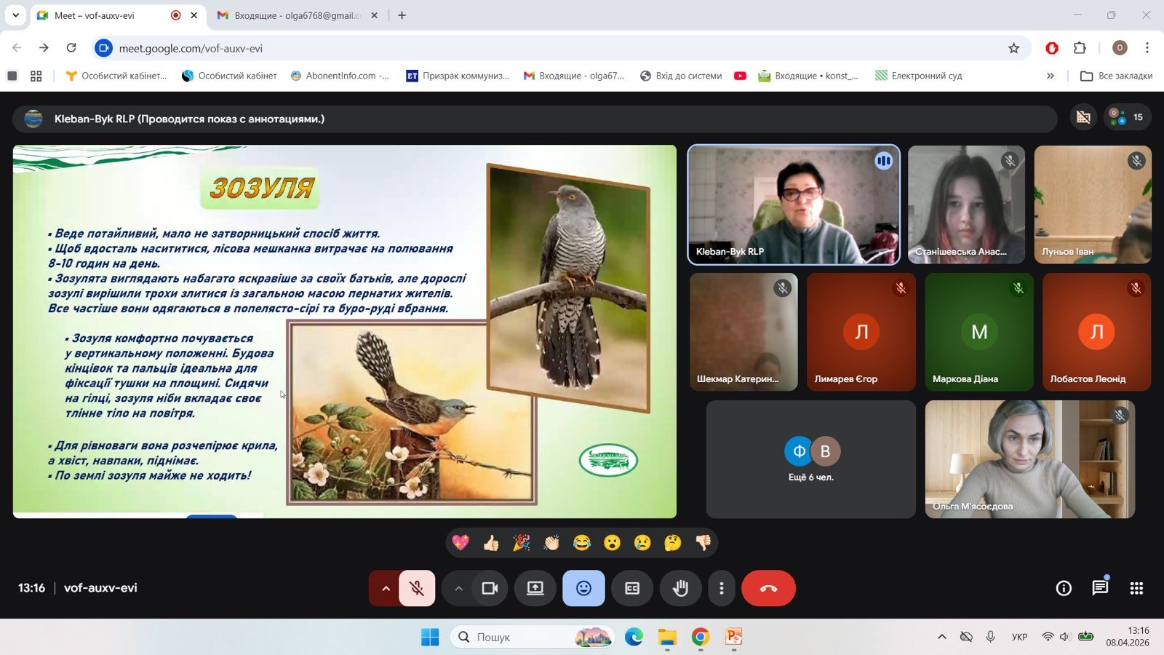Open the share screen option
This screenshot has height=655, width=1164.
(x=535, y=588)
